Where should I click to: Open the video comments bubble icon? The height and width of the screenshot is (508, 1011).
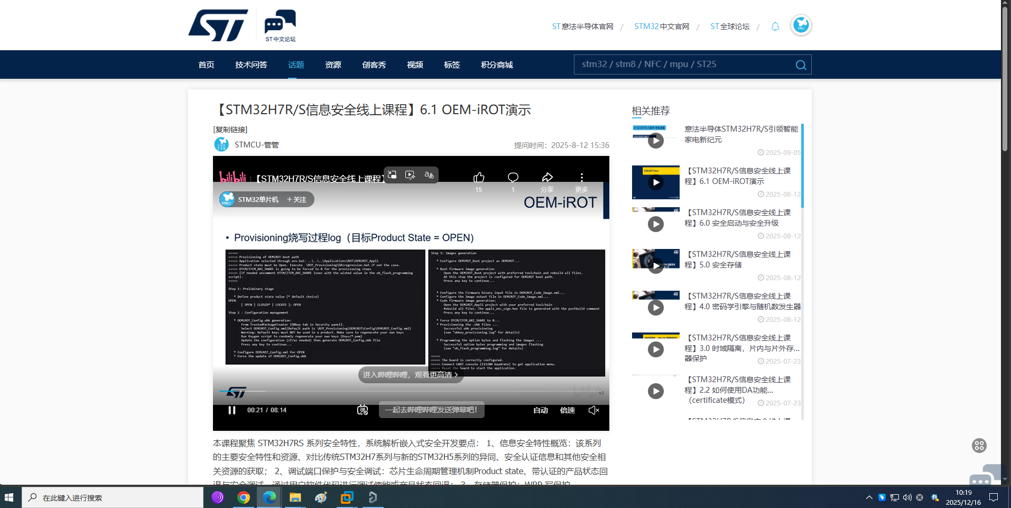click(x=513, y=178)
